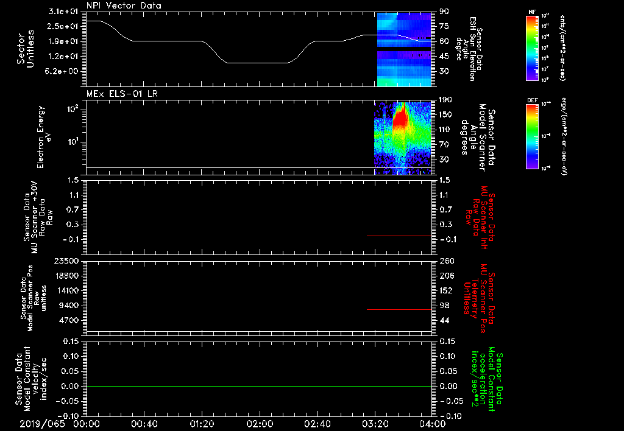Click the "23500" scanner position tick value
The image size is (624, 431).
click(x=66, y=261)
